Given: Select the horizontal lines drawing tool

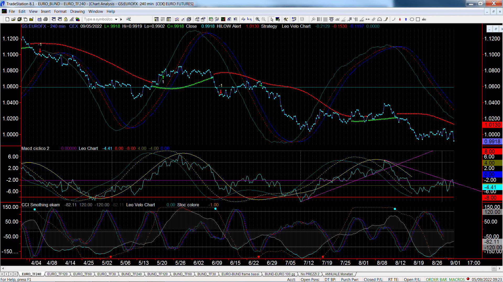Looking at the screenshot, I should [325, 19].
